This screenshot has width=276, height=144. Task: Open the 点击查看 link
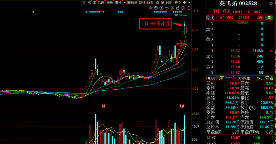(265, 78)
